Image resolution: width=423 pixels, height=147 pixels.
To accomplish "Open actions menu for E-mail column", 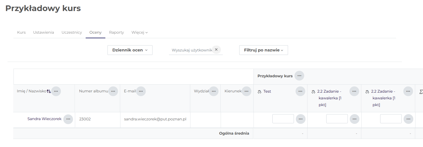I will [x=141, y=91].
